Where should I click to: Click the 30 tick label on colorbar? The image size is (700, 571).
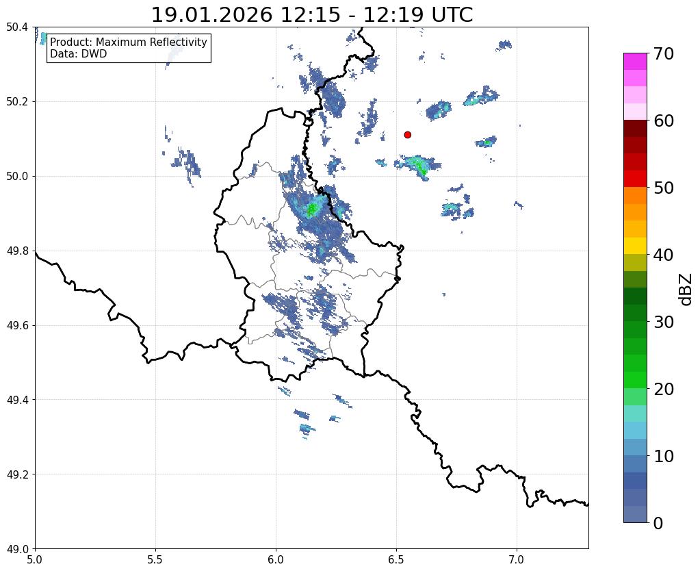point(664,322)
